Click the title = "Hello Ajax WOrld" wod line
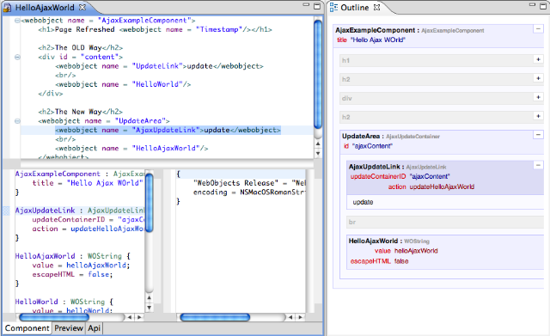 pos(88,183)
